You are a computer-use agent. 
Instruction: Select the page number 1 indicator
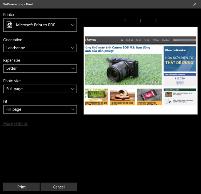click(140, 21)
